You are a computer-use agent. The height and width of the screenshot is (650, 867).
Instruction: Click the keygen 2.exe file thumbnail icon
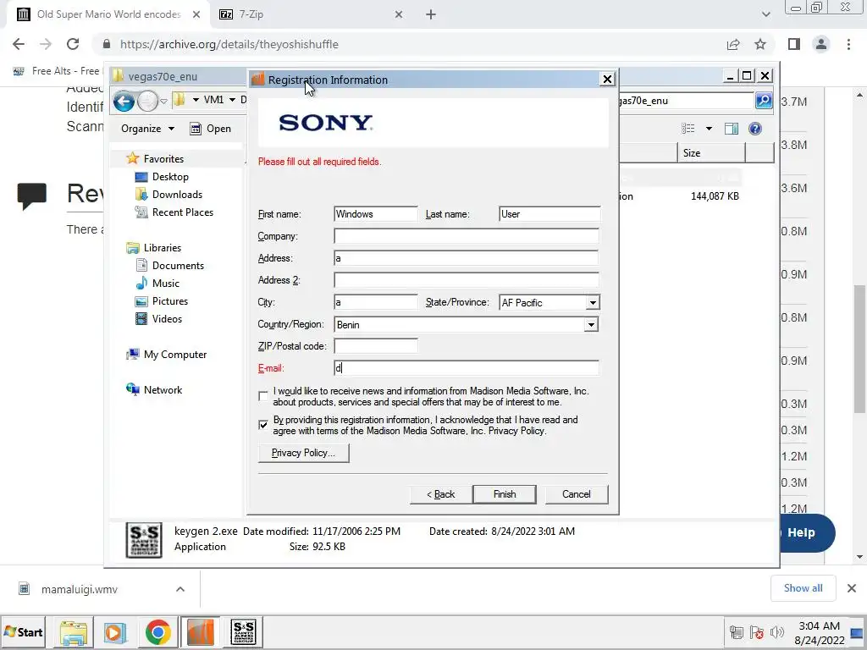click(x=144, y=540)
